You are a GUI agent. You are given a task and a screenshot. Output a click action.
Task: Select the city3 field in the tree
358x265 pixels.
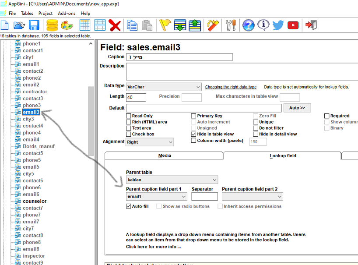(x=28, y=119)
